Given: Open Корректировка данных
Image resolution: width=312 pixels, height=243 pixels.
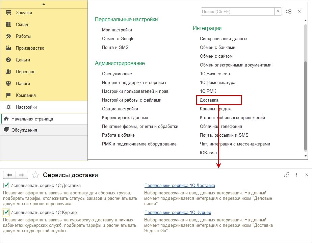Looking at the screenshot, I should click(x=125, y=117).
